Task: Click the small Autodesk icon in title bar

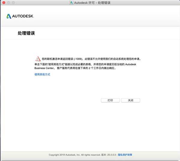Action: coord(71,2)
